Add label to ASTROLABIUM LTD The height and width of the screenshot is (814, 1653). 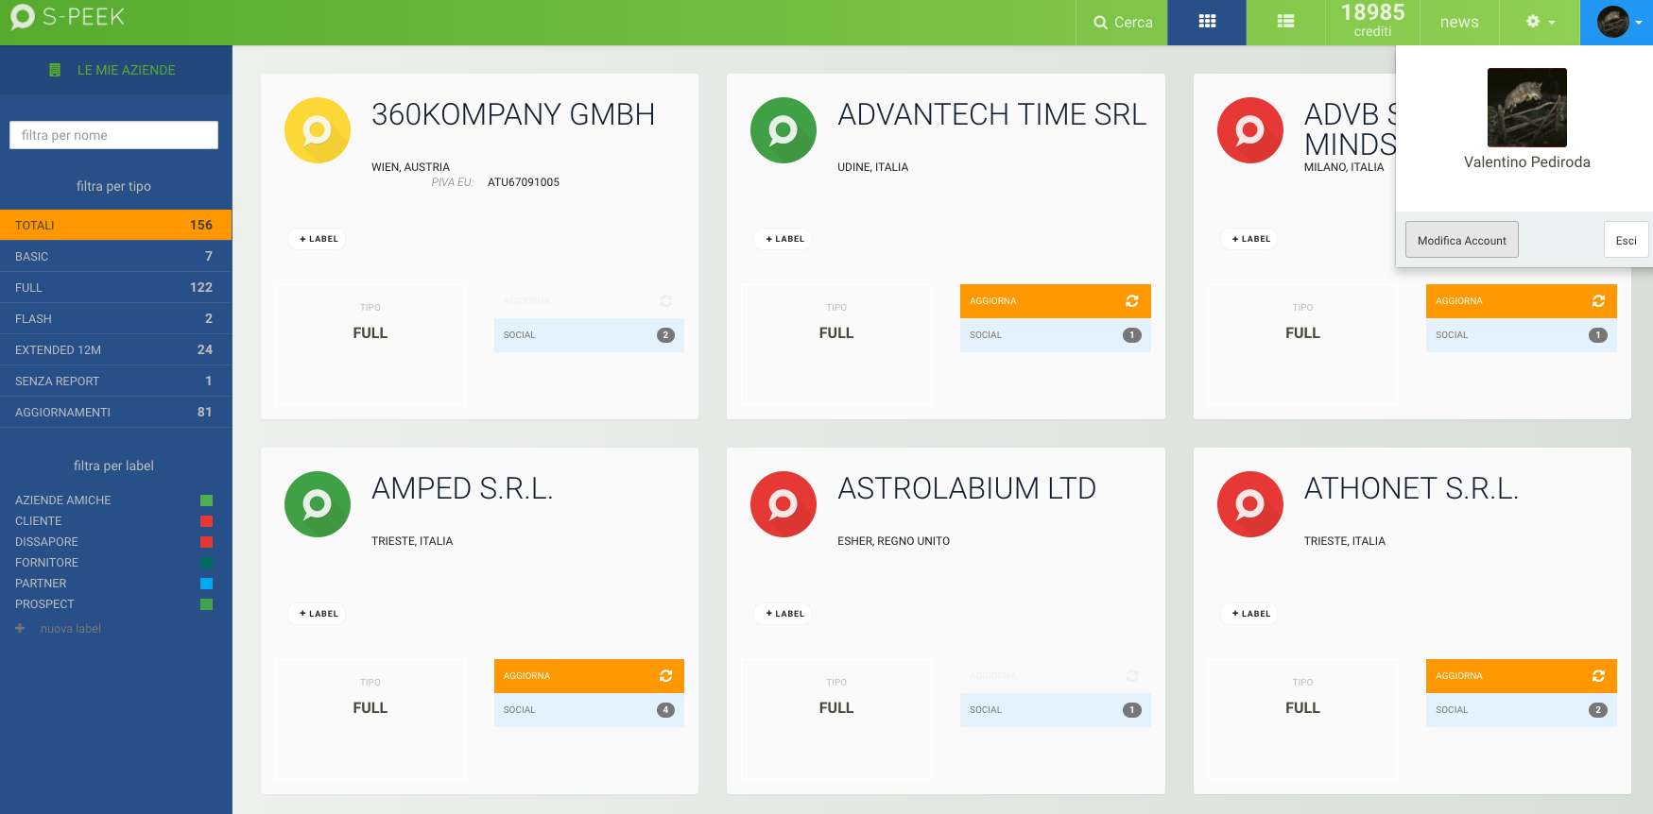pos(784,614)
